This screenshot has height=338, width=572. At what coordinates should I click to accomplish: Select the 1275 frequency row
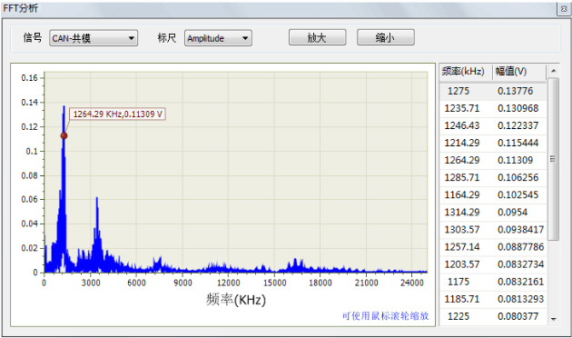pyautogui.click(x=493, y=91)
